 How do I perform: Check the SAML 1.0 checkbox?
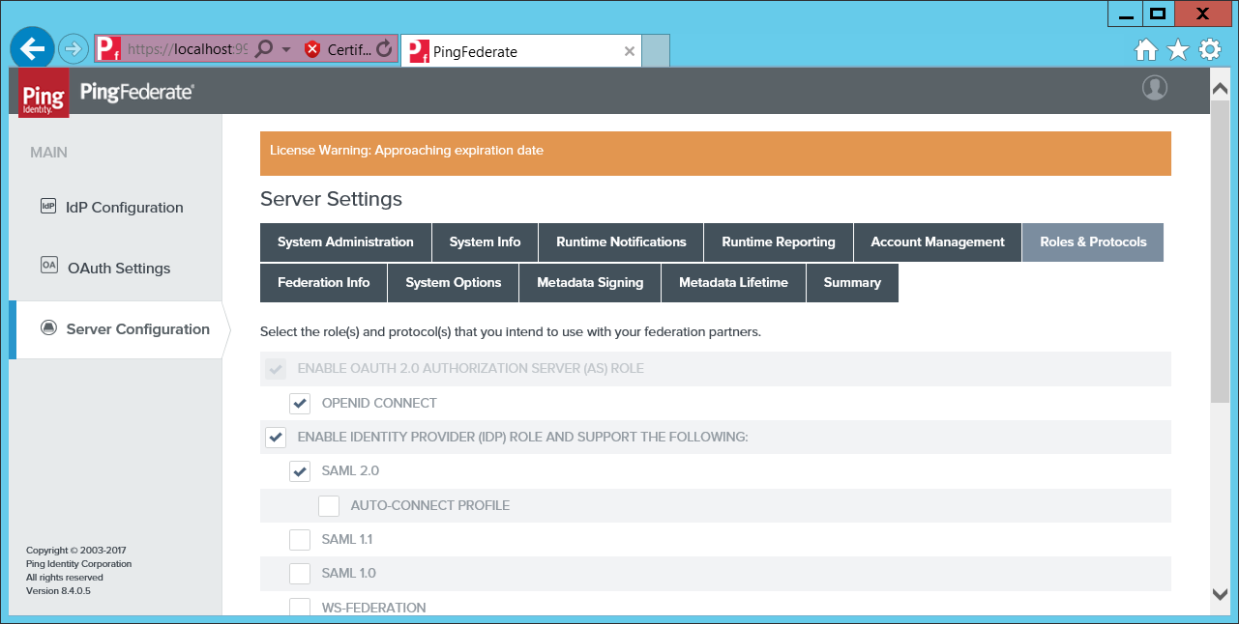click(x=300, y=573)
